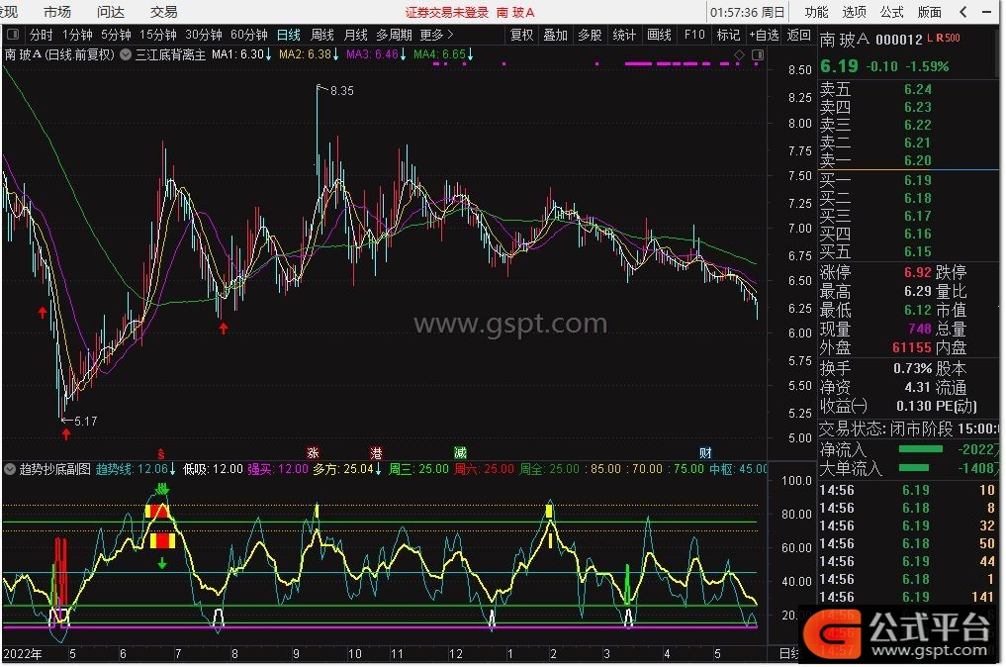Click the 返回 button
1006x667 pixels.
(799, 35)
